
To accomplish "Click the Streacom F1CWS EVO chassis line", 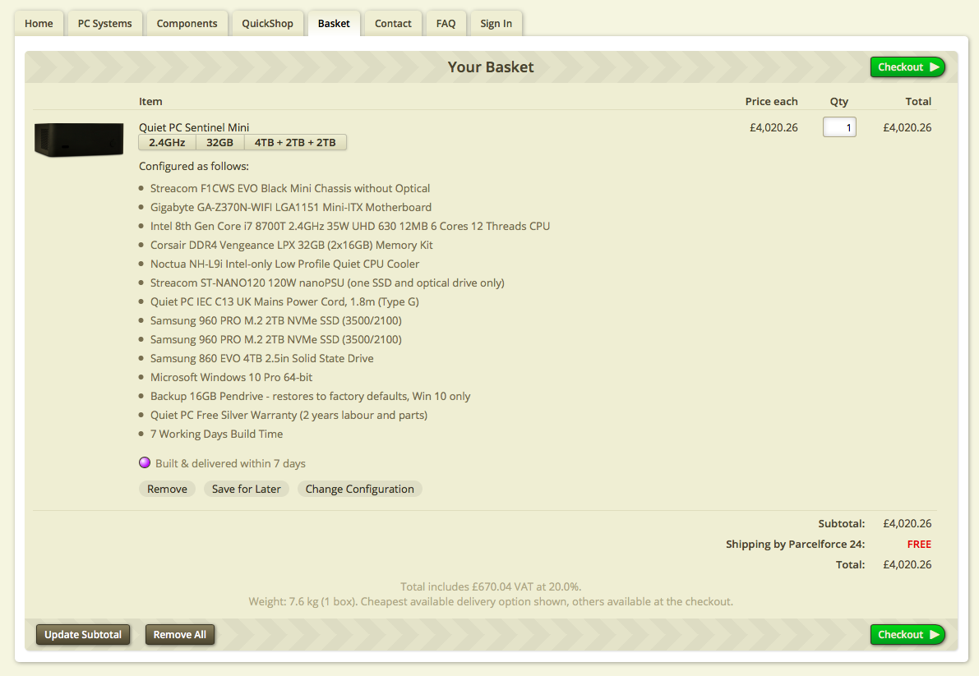I will pyautogui.click(x=290, y=188).
